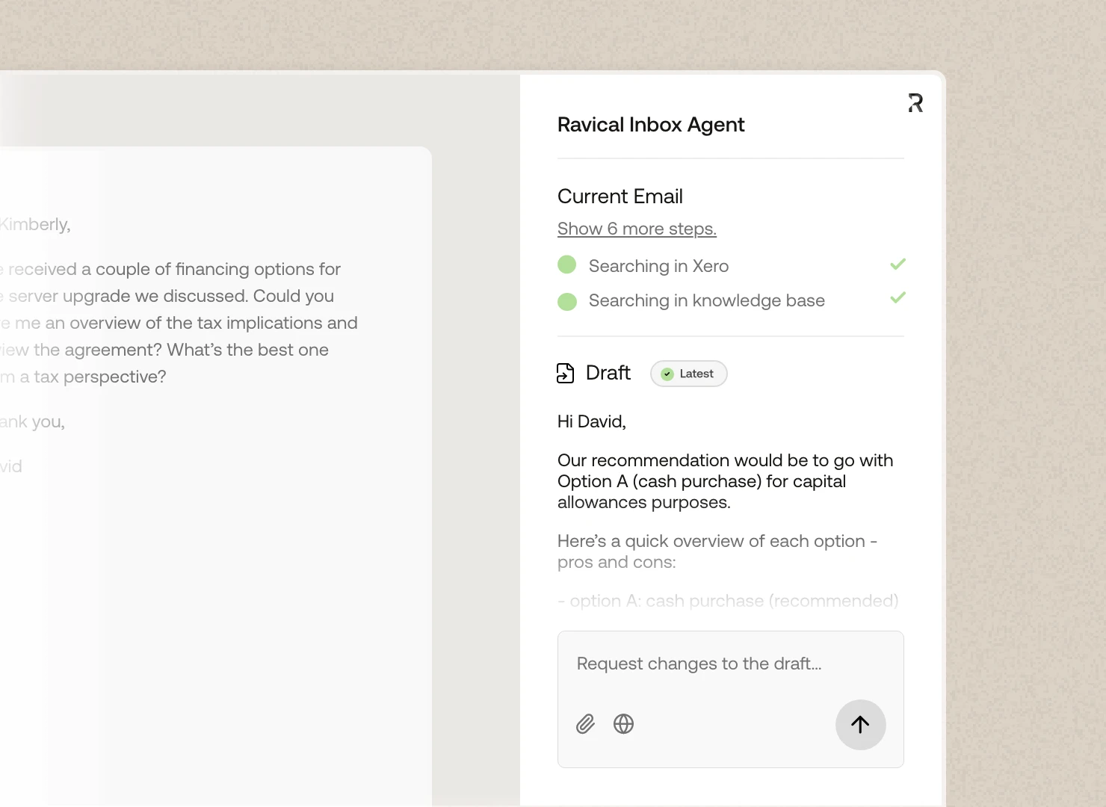Attach a file with the paperclip icon

pos(585,724)
